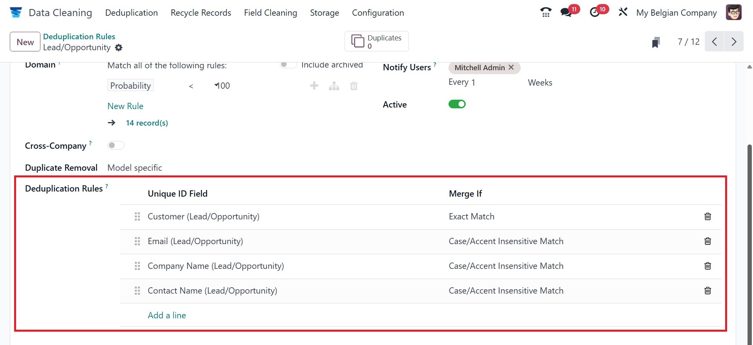Enable the Cross-Company toggle

pyautogui.click(x=116, y=146)
